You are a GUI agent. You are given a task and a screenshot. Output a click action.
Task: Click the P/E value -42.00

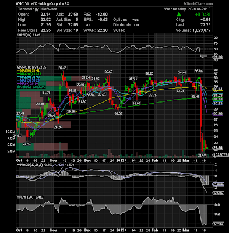pyautogui.click(x=101, y=15)
